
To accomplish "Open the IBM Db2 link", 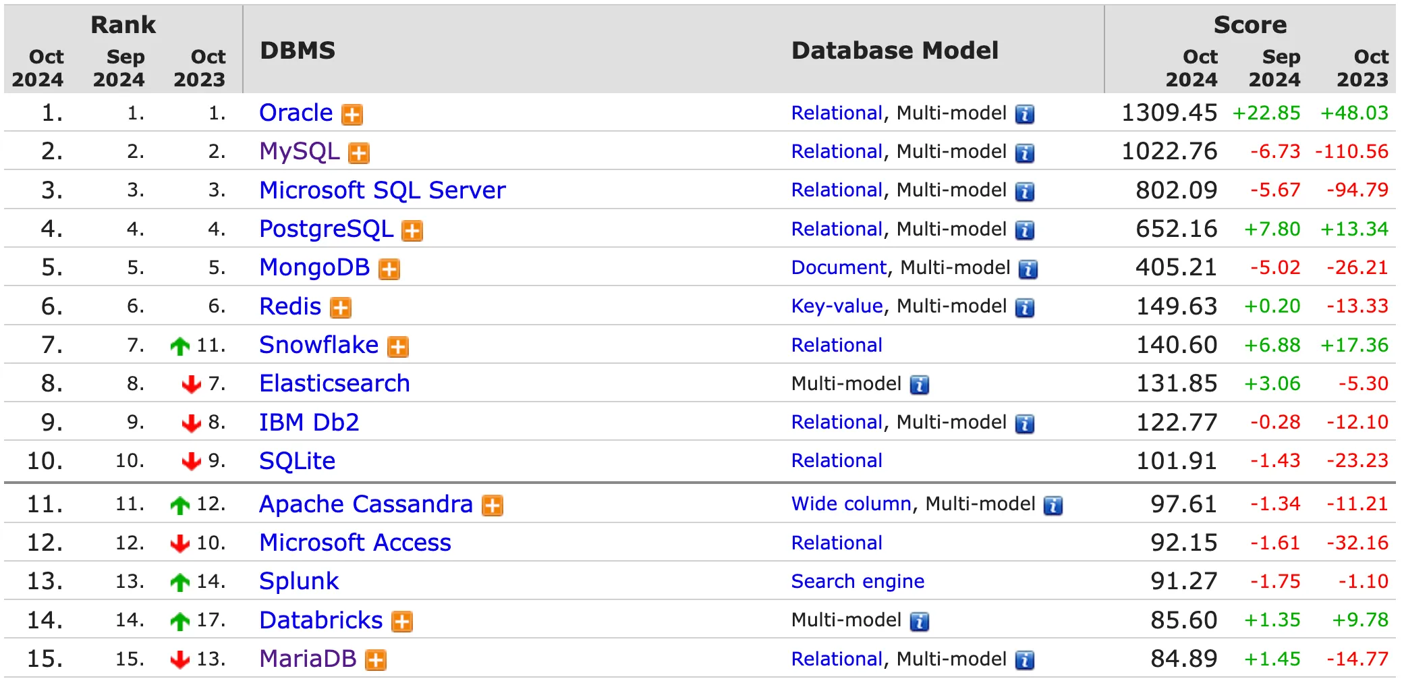I will click(x=309, y=423).
